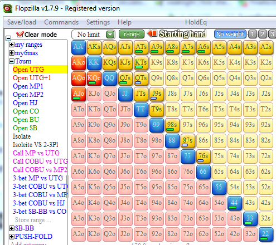Click the Flopzilla app icon in title bar
The height and width of the screenshot is (245, 276).
[x=8, y=8]
